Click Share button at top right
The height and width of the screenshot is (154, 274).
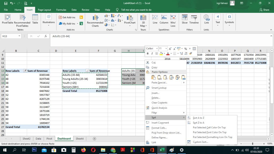click(264, 10)
